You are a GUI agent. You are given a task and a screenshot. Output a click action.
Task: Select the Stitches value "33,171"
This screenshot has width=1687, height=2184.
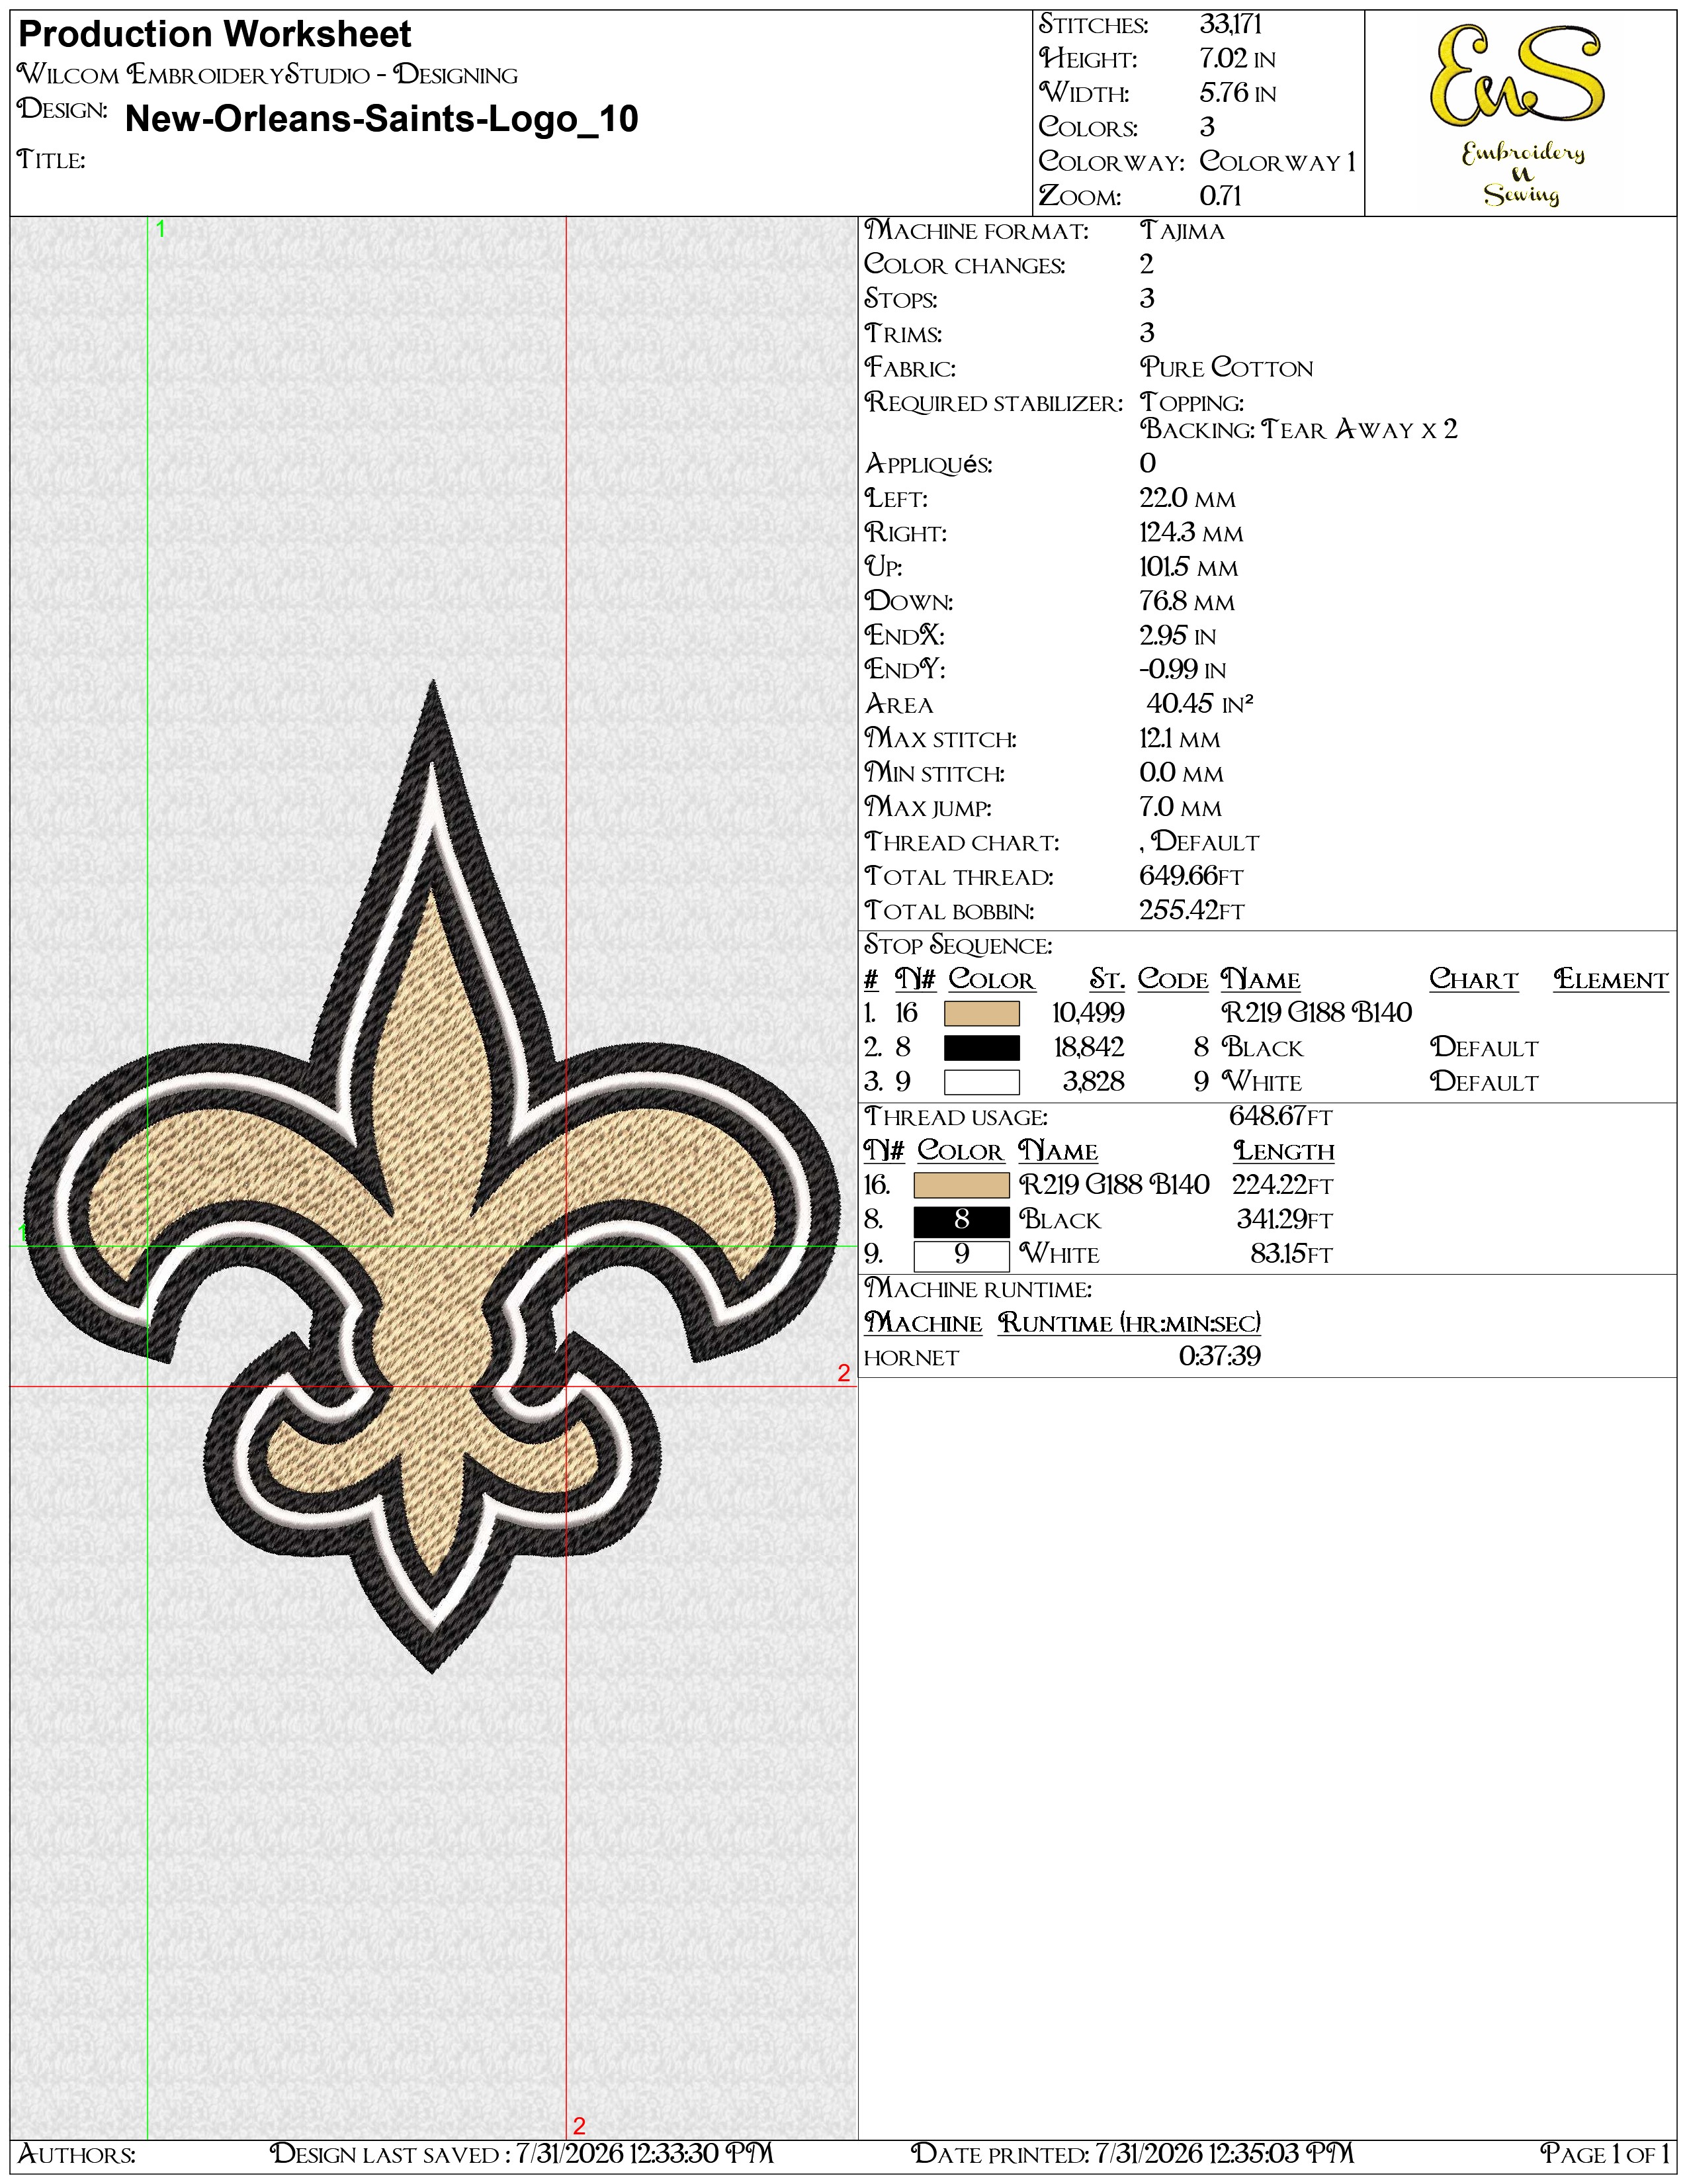coord(1231,25)
